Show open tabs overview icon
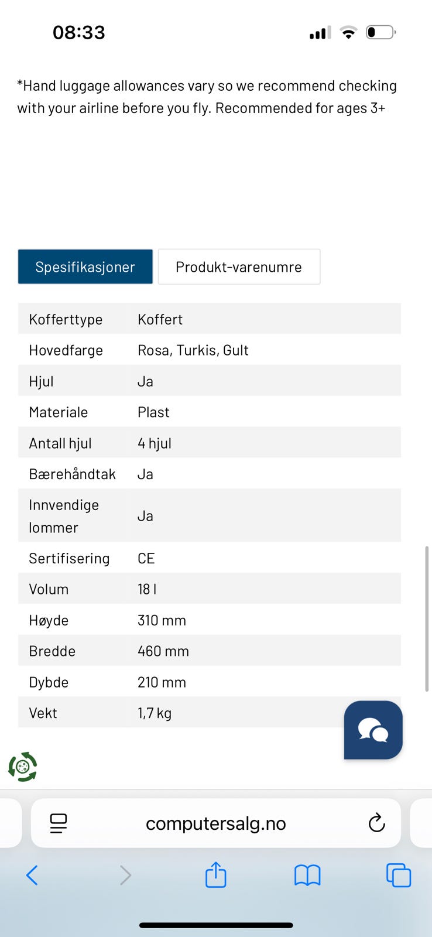 [x=398, y=876]
